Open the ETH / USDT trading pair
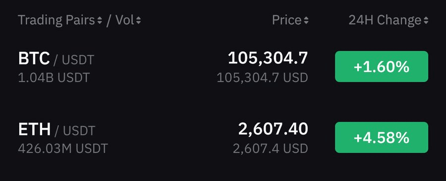The width and height of the screenshot is (446, 181). (x=56, y=130)
